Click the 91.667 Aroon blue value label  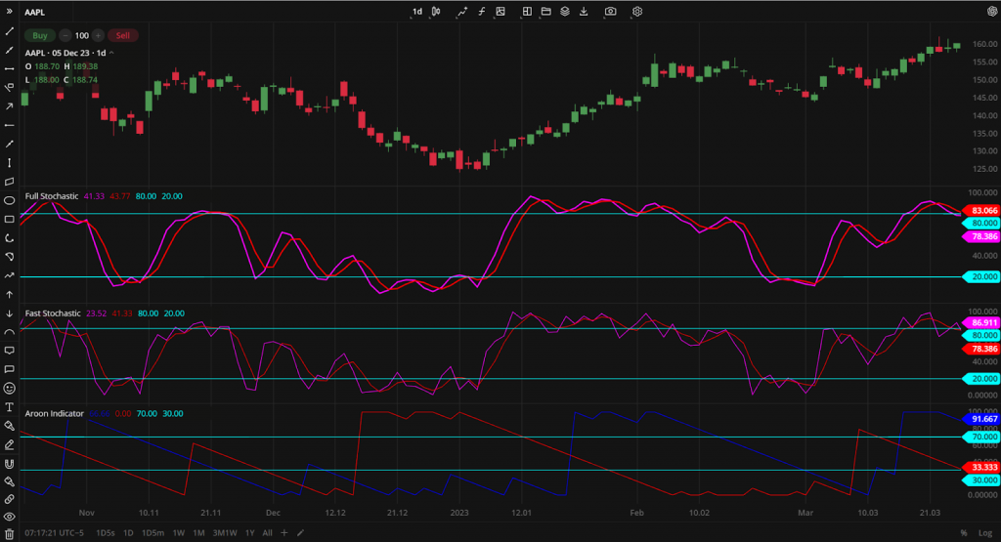pyautogui.click(x=981, y=419)
